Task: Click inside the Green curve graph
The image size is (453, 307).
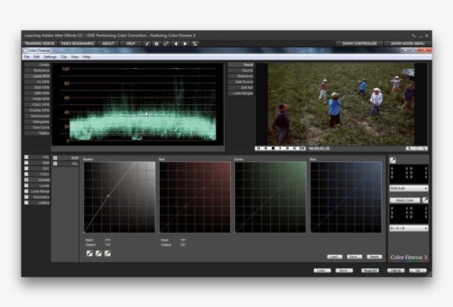Action: [x=270, y=197]
